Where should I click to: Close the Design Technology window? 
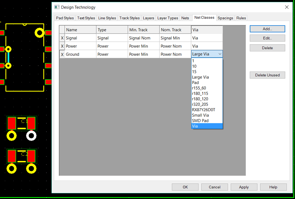tap(287, 7)
